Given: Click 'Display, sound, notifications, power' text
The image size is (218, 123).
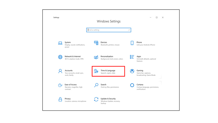Looking at the screenshot, I should coord(75,46).
